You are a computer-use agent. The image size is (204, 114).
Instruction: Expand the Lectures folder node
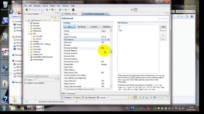29,47
